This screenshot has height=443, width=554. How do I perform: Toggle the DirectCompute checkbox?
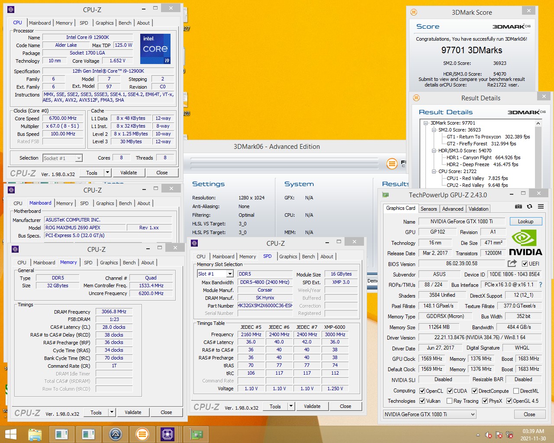point(474,391)
